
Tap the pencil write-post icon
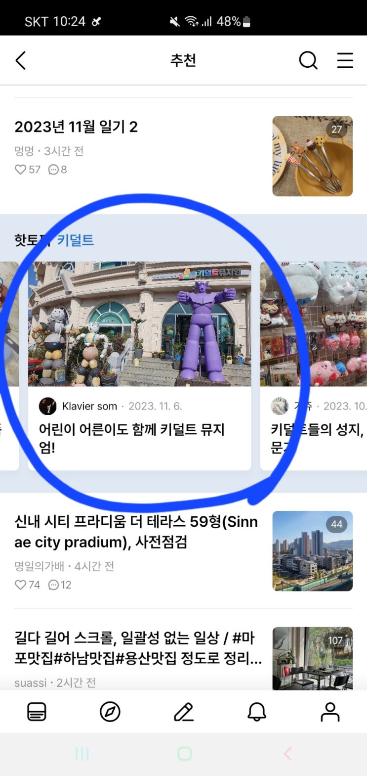click(183, 712)
